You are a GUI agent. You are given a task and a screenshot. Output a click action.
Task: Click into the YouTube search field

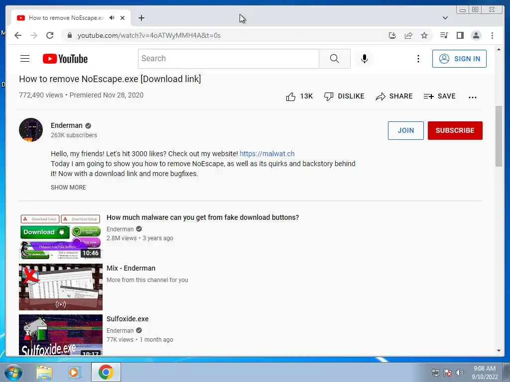pyautogui.click(x=228, y=59)
